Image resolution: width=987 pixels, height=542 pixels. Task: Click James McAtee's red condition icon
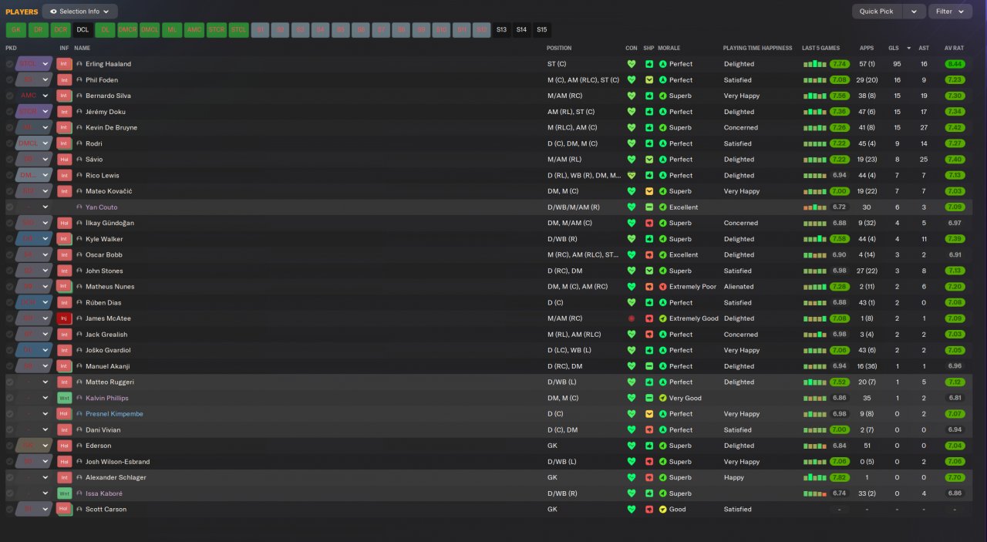pyautogui.click(x=632, y=318)
